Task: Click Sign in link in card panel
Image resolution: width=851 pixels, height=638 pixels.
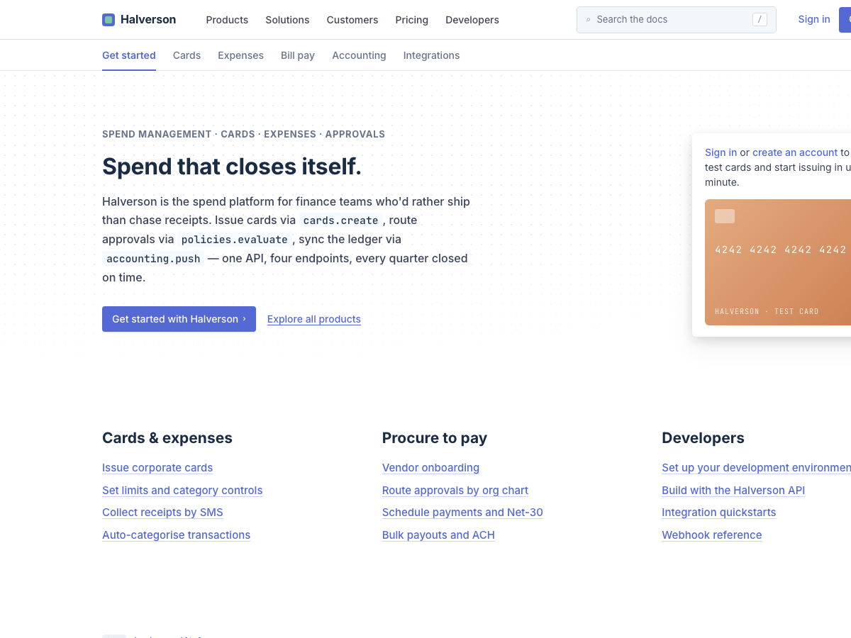Action: [721, 152]
